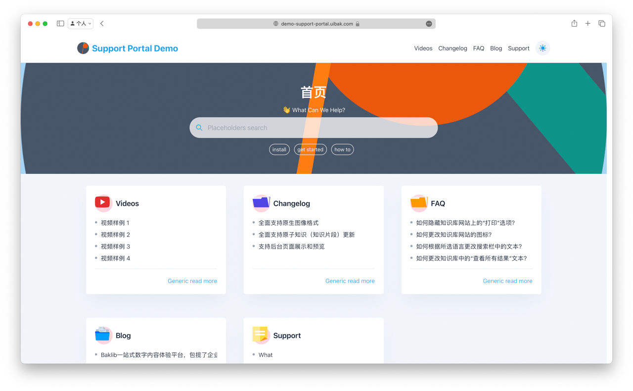Click the yellow Support notes icon
The image size is (633, 391).
coord(261,335)
